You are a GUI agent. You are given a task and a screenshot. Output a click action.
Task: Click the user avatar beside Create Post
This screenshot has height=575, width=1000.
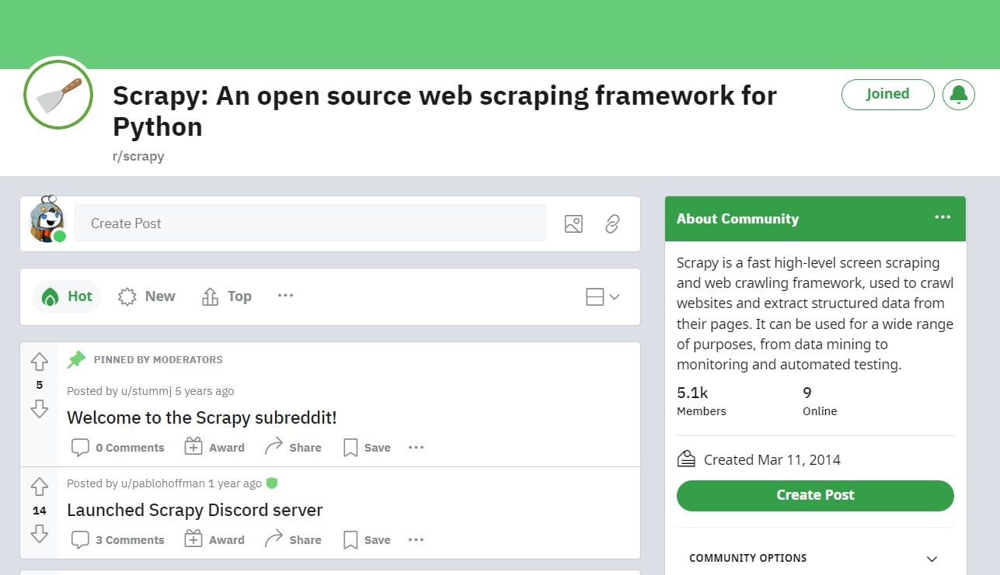pos(47,220)
